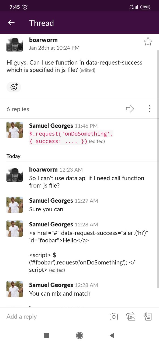Tap username boarworm at 12:23 AM
Viewport: 159px width, 345px height.
[x=43, y=170]
